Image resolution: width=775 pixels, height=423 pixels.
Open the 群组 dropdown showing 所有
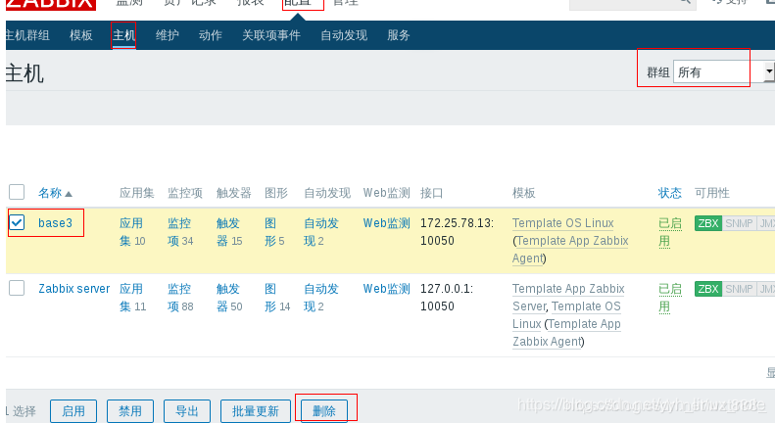[724, 72]
